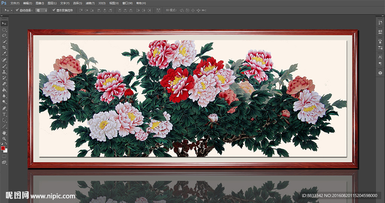
Task: Click align top edges button
Action: click(81, 10)
